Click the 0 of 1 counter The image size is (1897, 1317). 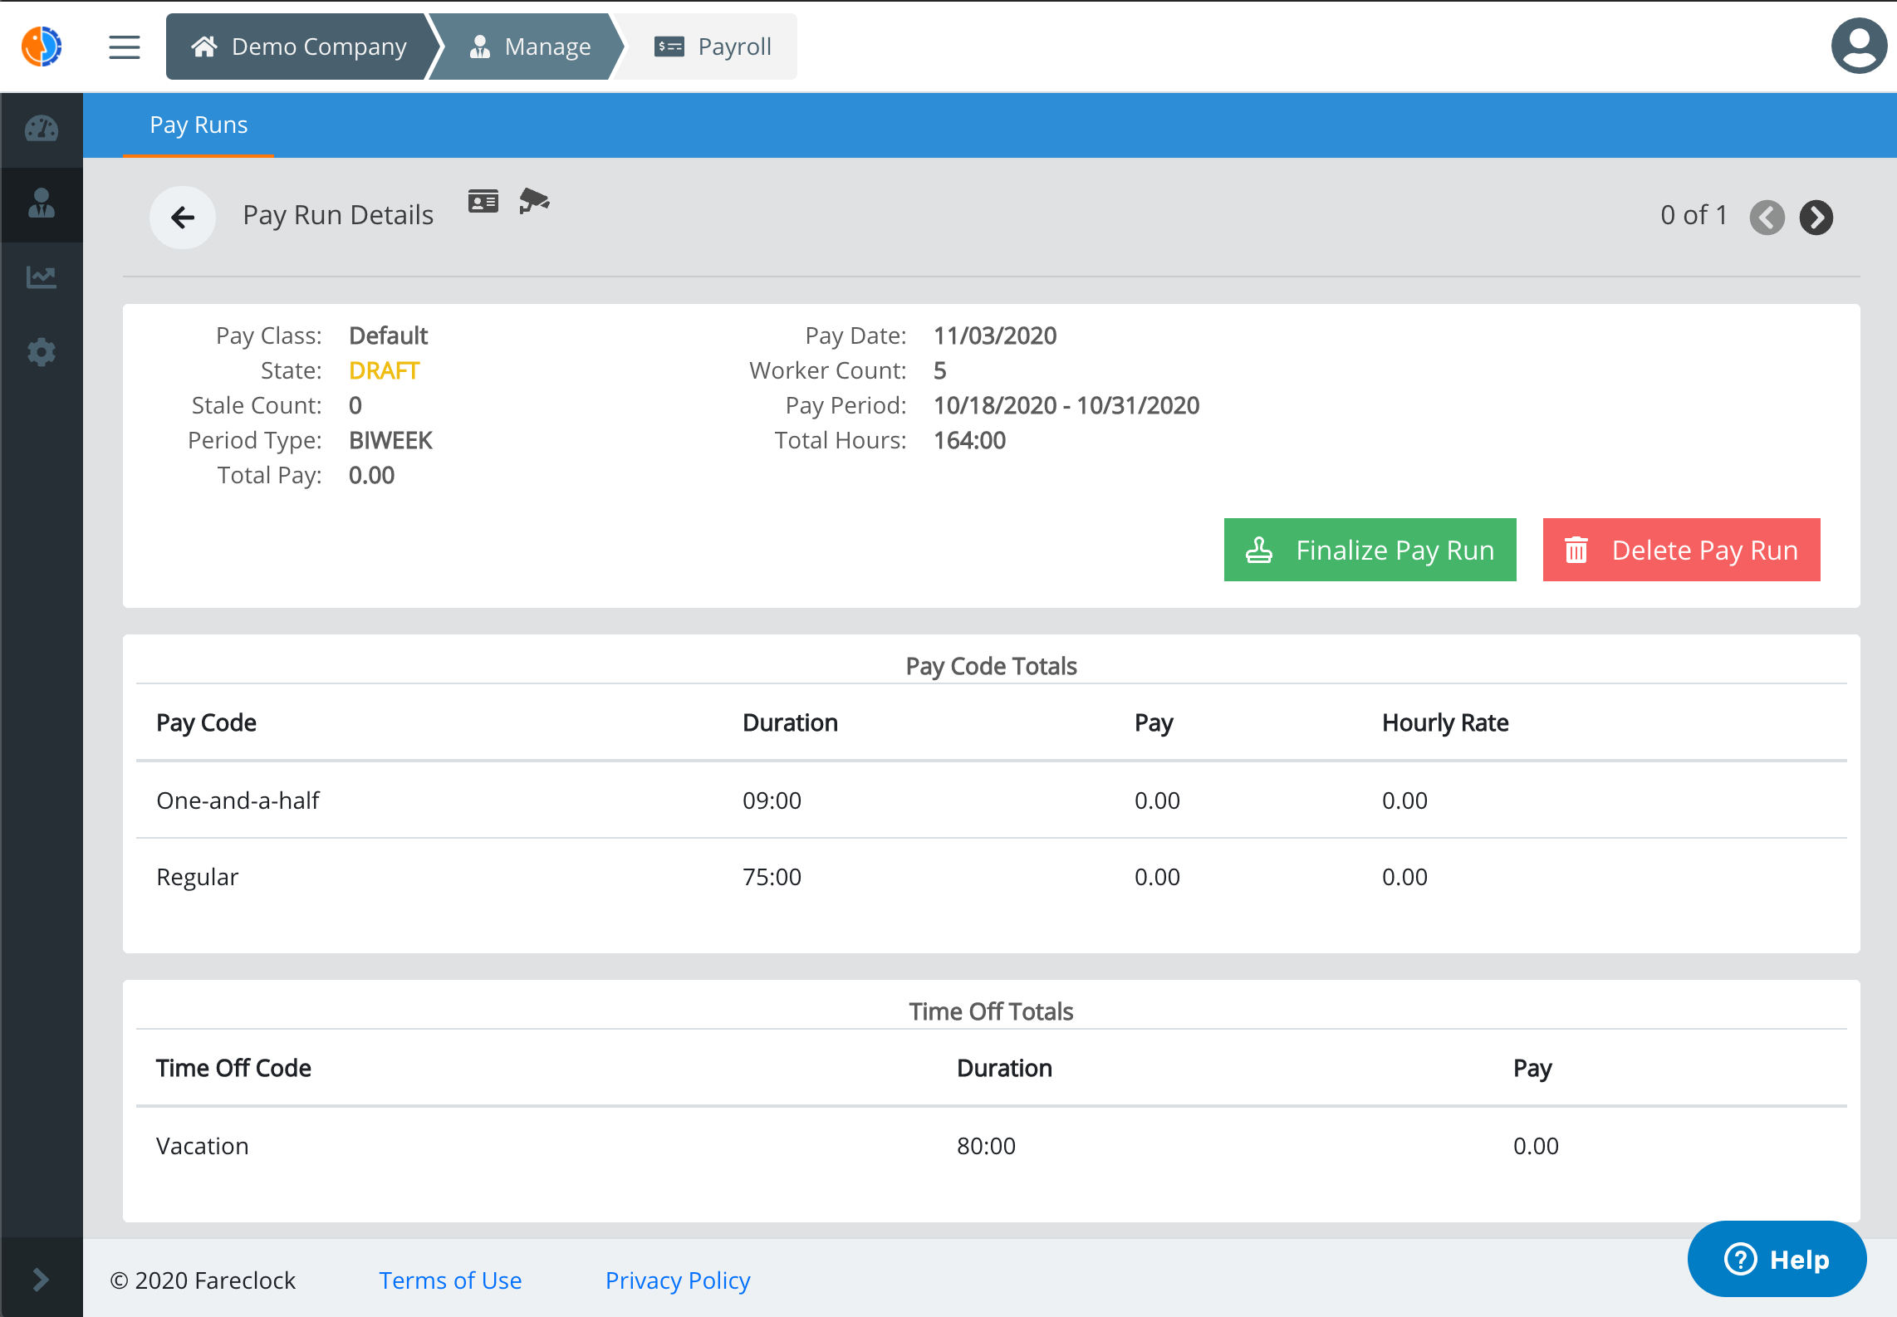tap(1694, 215)
